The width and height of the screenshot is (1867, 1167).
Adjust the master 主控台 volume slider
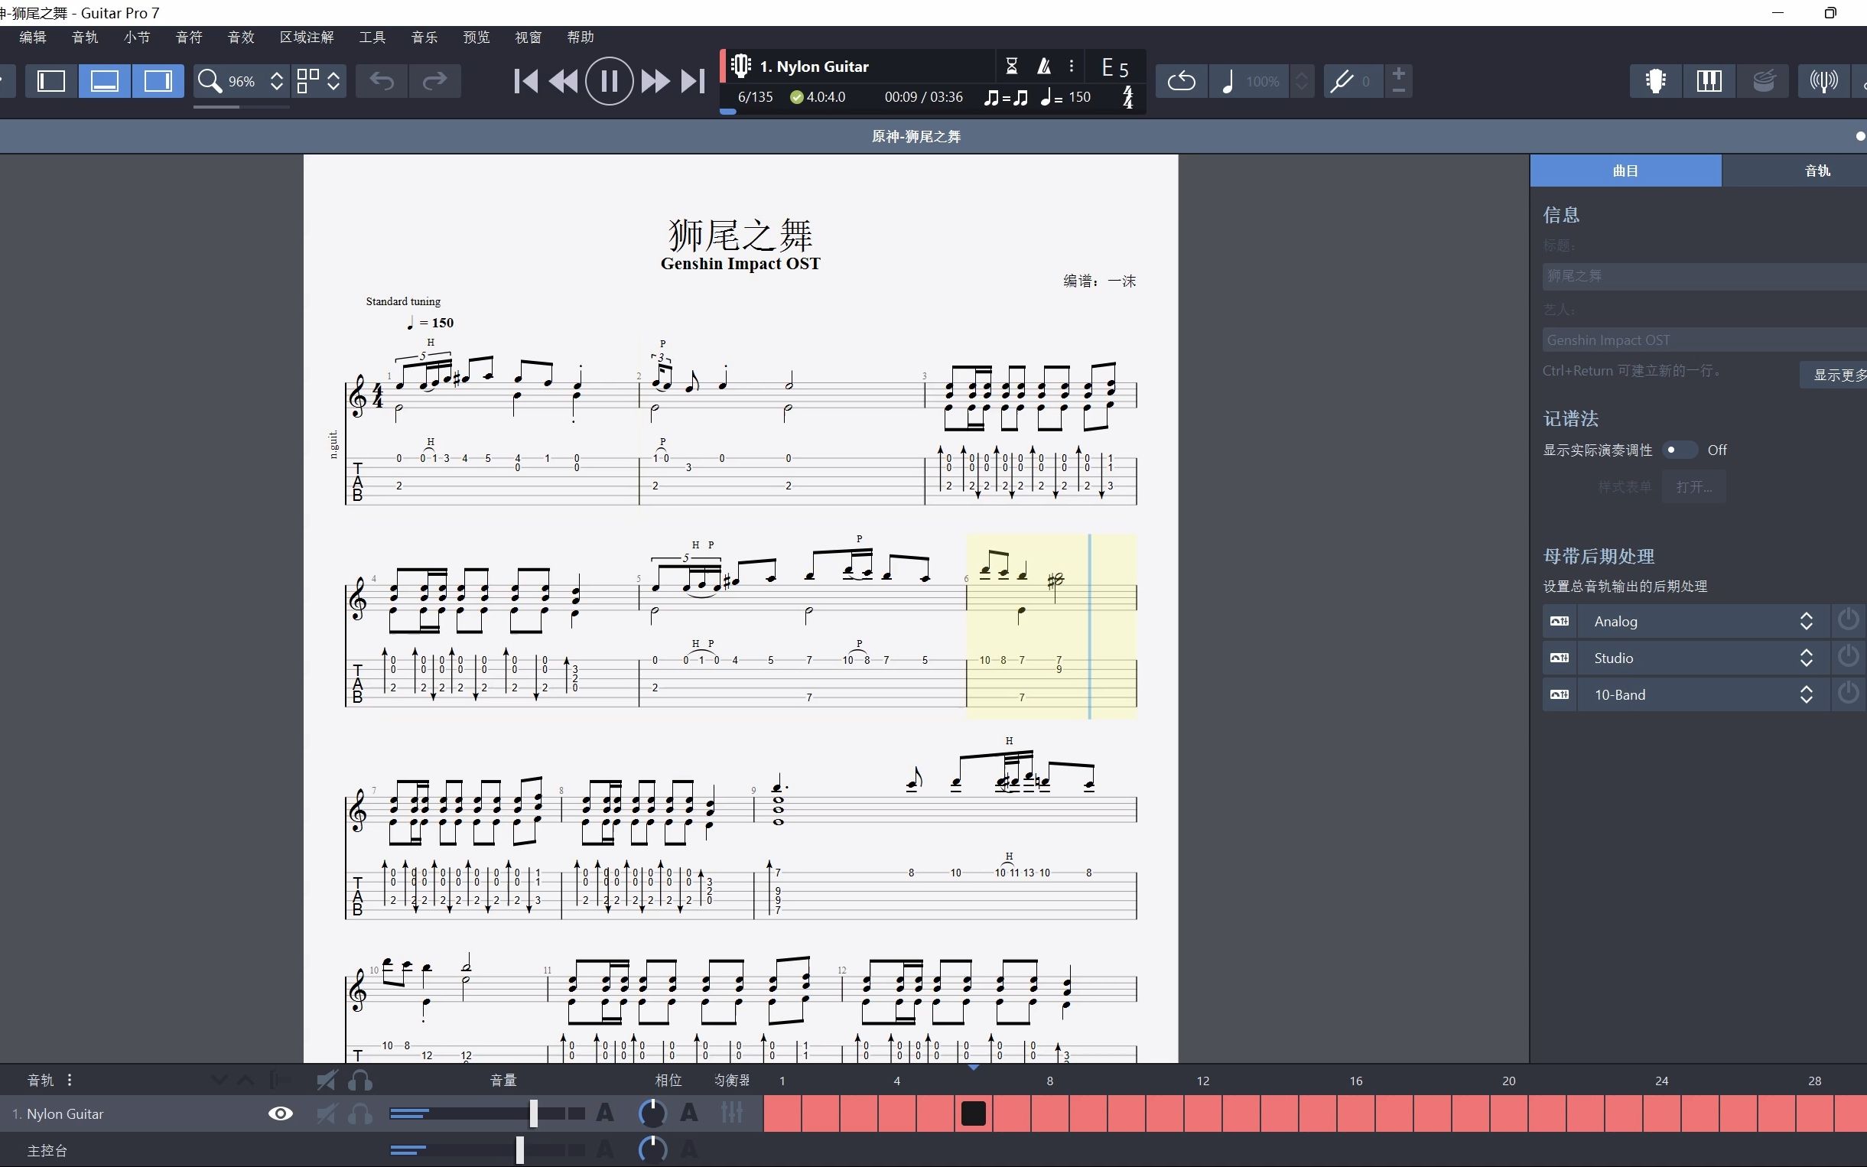click(x=519, y=1150)
